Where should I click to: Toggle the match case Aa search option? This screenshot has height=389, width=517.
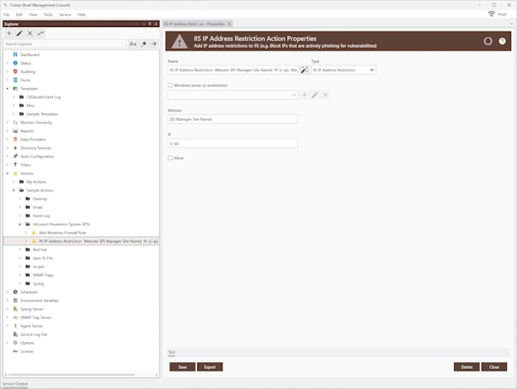point(133,44)
